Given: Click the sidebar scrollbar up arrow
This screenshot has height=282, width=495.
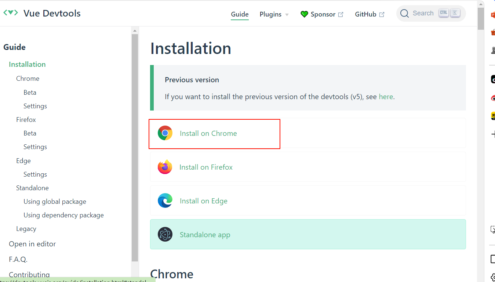Looking at the screenshot, I should pyautogui.click(x=135, y=30).
